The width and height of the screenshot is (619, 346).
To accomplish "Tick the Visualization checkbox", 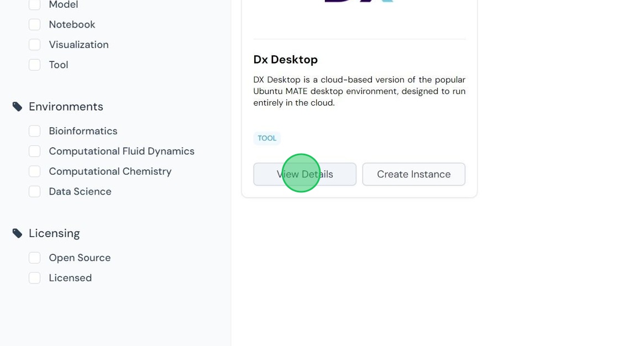I will pos(34,45).
